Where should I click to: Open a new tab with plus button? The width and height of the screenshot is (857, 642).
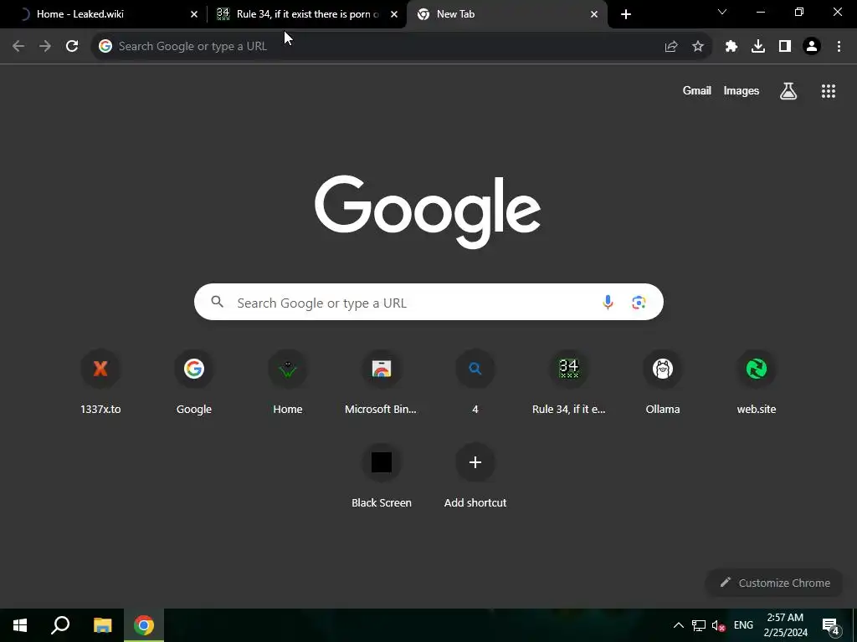pos(626,14)
